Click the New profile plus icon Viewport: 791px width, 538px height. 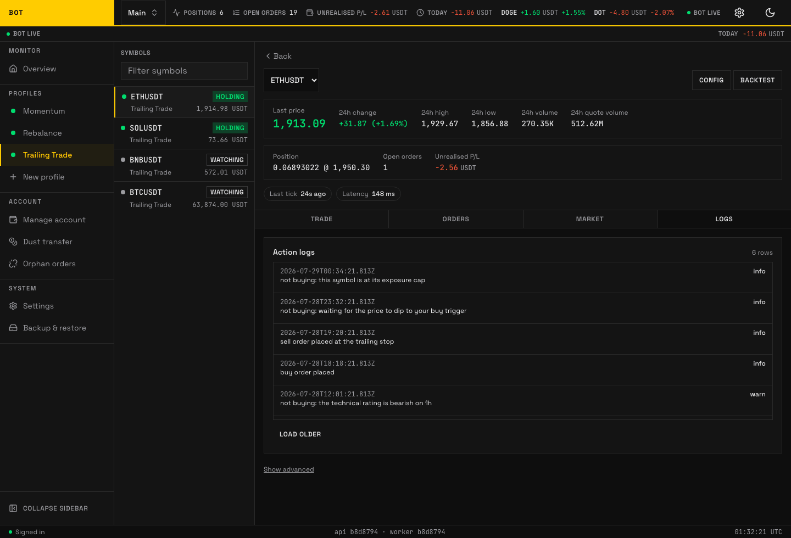(x=13, y=177)
